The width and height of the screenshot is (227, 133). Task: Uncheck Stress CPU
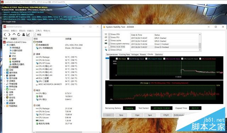pyautogui.click(x=109, y=34)
